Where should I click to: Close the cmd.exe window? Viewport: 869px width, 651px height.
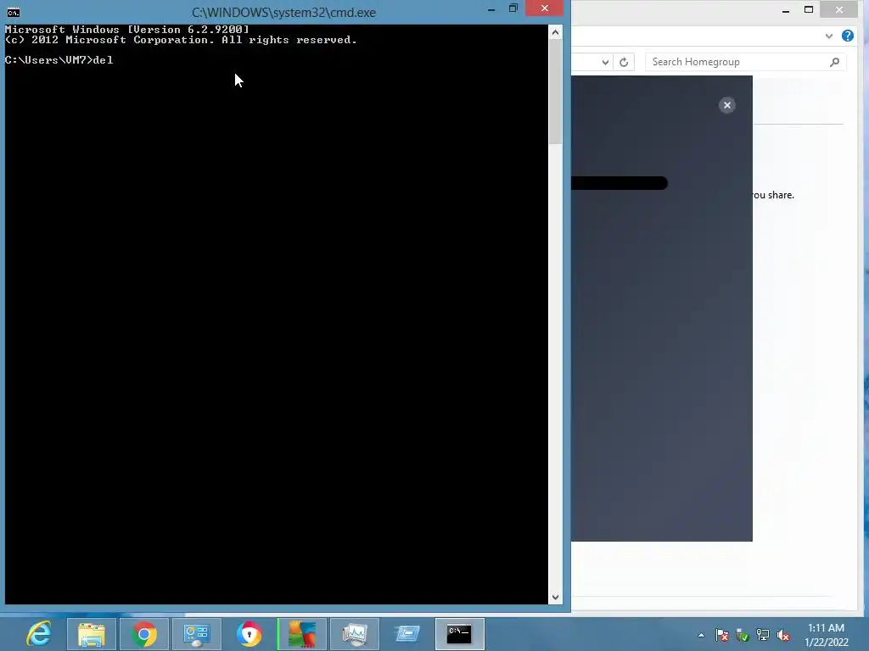pos(544,8)
